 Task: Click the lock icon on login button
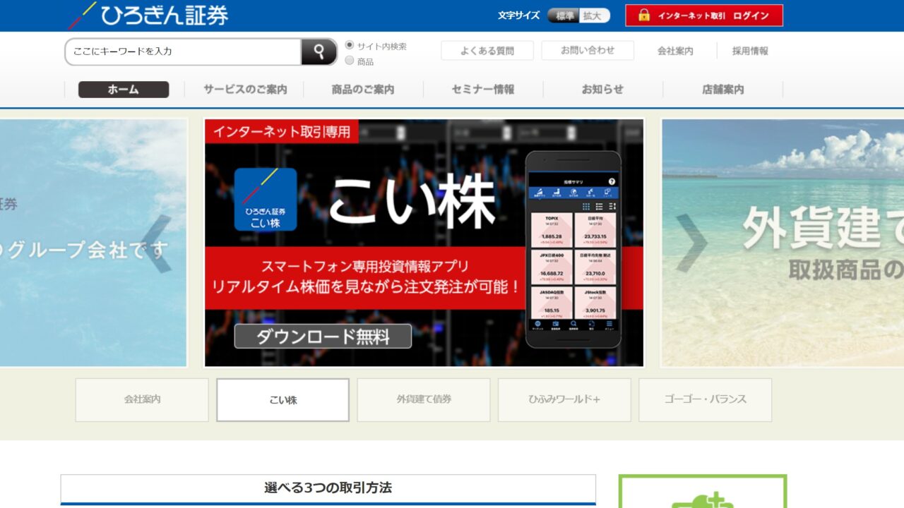click(x=643, y=16)
